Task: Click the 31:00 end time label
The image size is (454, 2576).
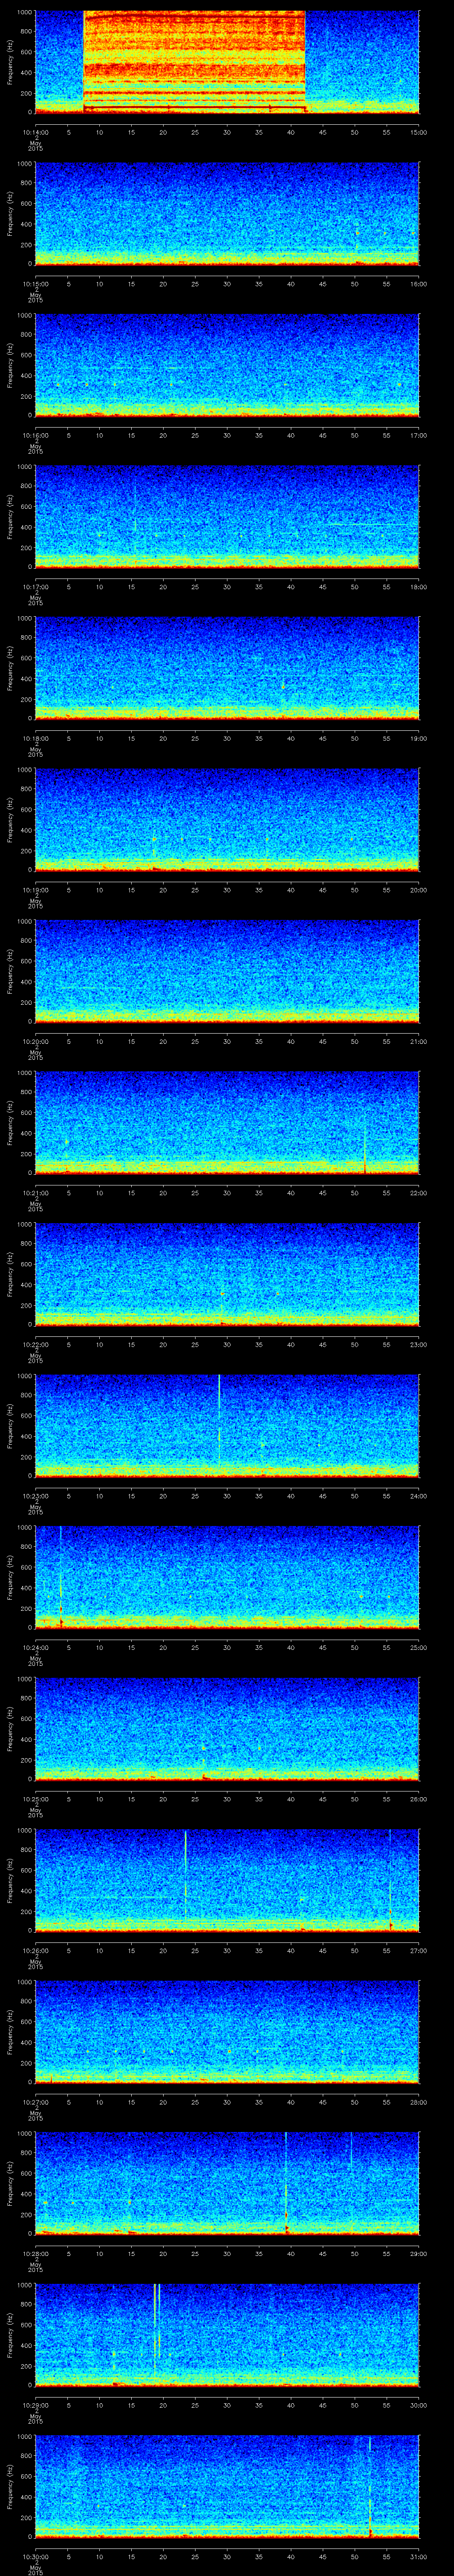Action: (x=418, y=2557)
